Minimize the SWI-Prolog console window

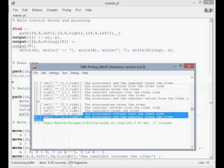point(175,66)
